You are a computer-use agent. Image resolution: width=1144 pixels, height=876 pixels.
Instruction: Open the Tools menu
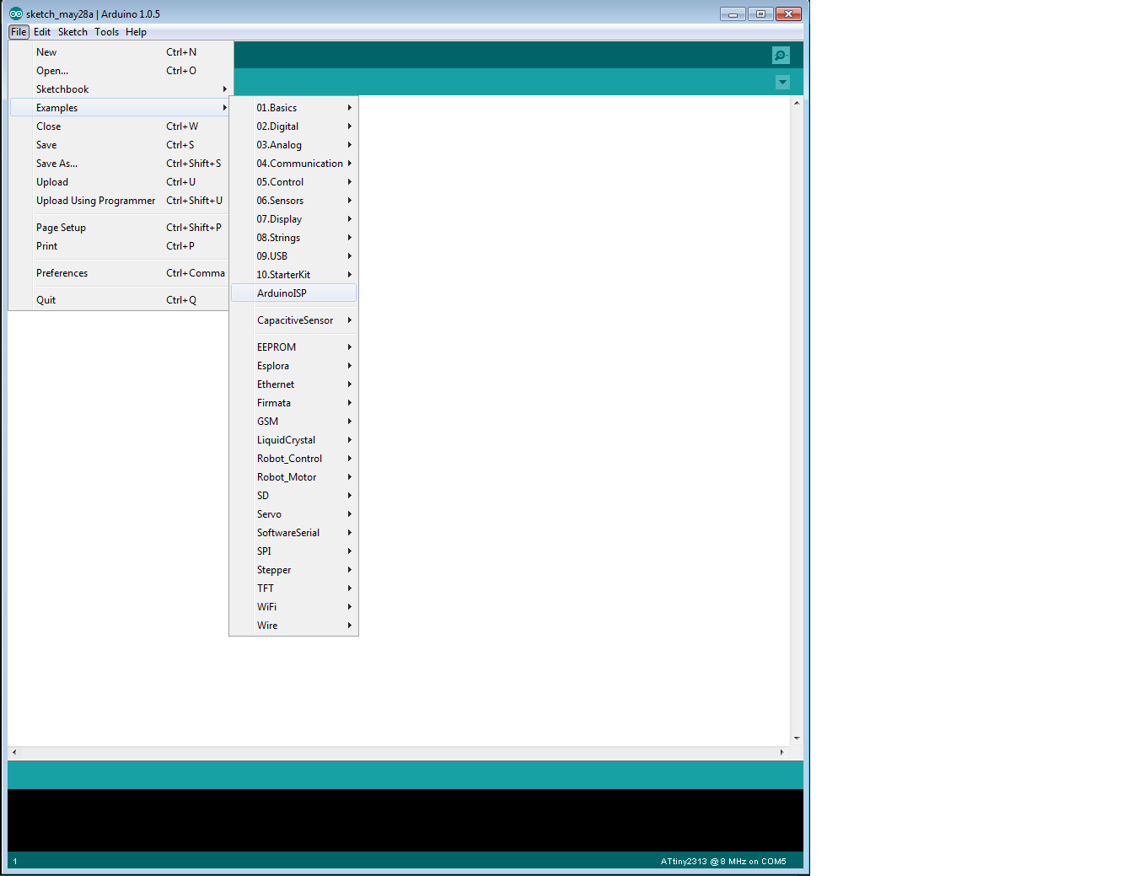pyautogui.click(x=106, y=32)
